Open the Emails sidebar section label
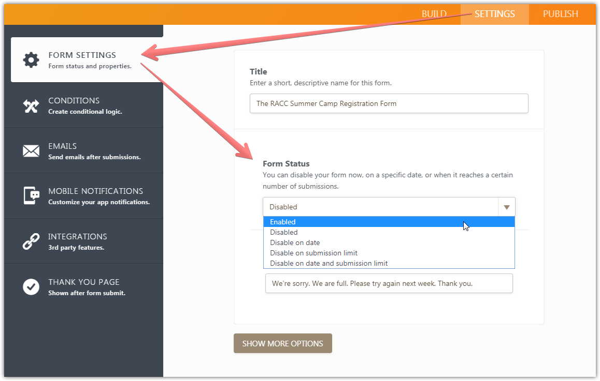The height and width of the screenshot is (381, 600). [x=62, y=146]
